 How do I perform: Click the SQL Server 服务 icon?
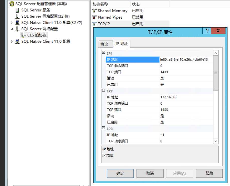17,10
